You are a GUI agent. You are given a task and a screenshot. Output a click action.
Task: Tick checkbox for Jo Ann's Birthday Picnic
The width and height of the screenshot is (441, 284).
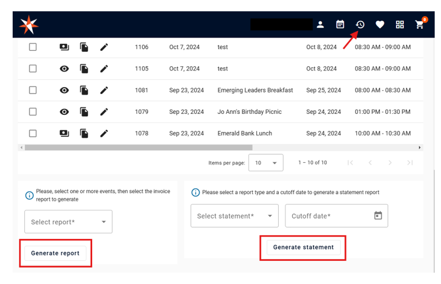point(33,112)
